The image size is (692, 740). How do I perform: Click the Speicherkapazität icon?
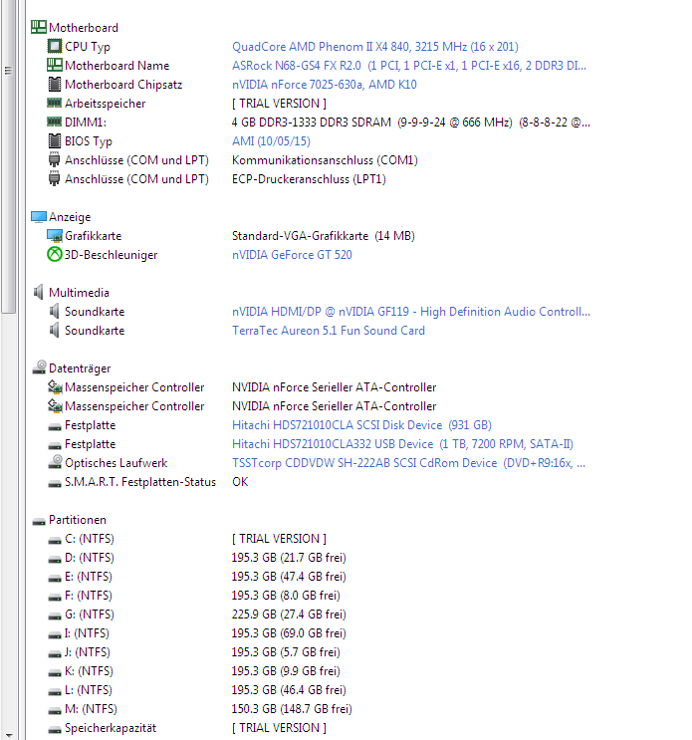(55, 730)
